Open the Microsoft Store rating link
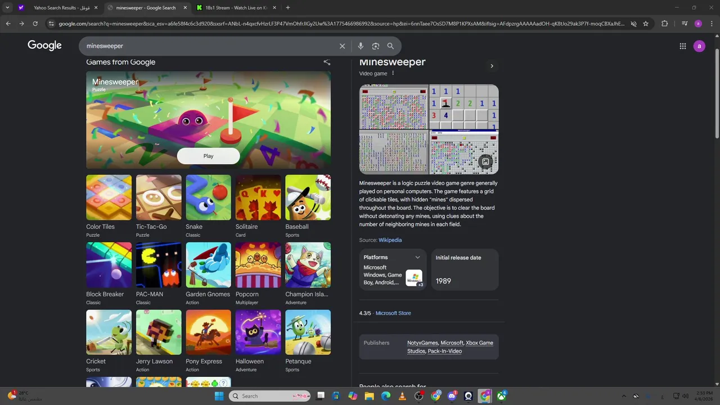 [x=393, y=313]
